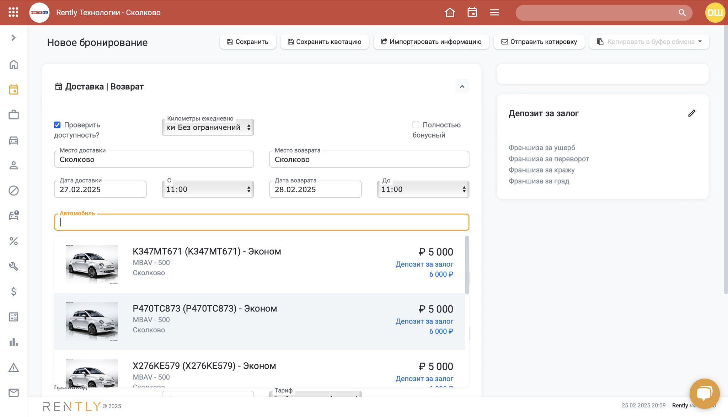Screen dimensions: 728x417
Task: Open the calendar icon in top bar
Action: point(472,12)
